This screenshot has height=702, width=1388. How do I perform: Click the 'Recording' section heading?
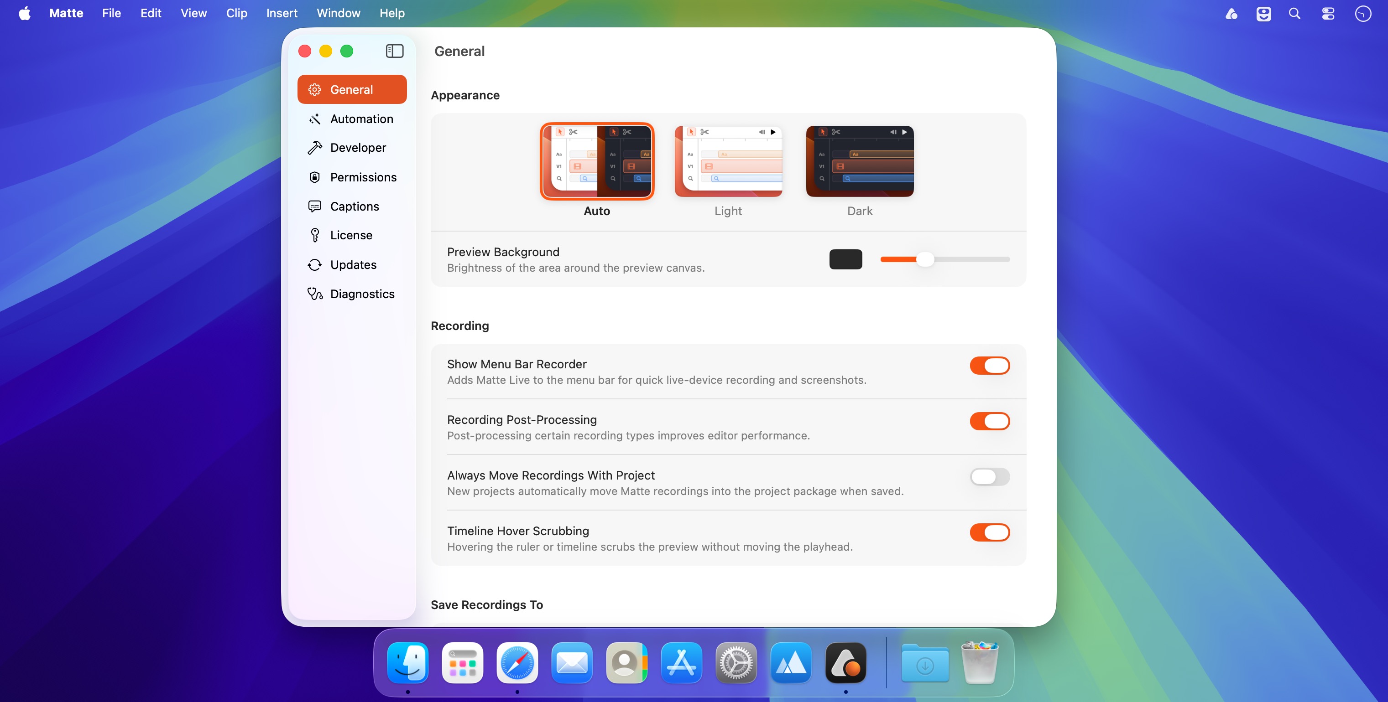(x=459, y=325)
